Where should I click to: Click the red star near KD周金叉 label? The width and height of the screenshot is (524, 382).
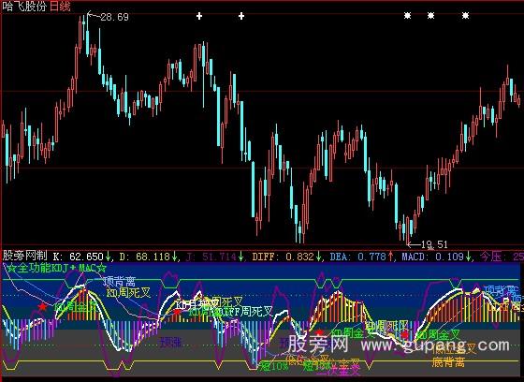pos(319,332)
